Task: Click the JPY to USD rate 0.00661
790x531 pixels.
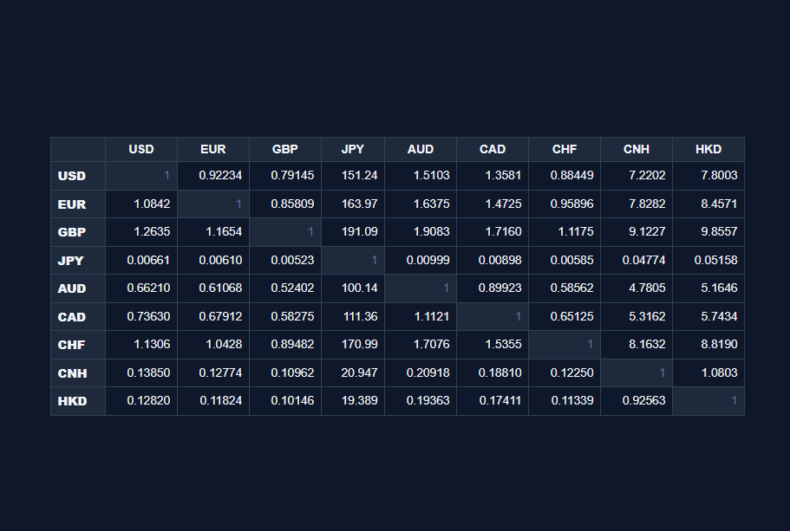Action: click(x=141, y=260)
